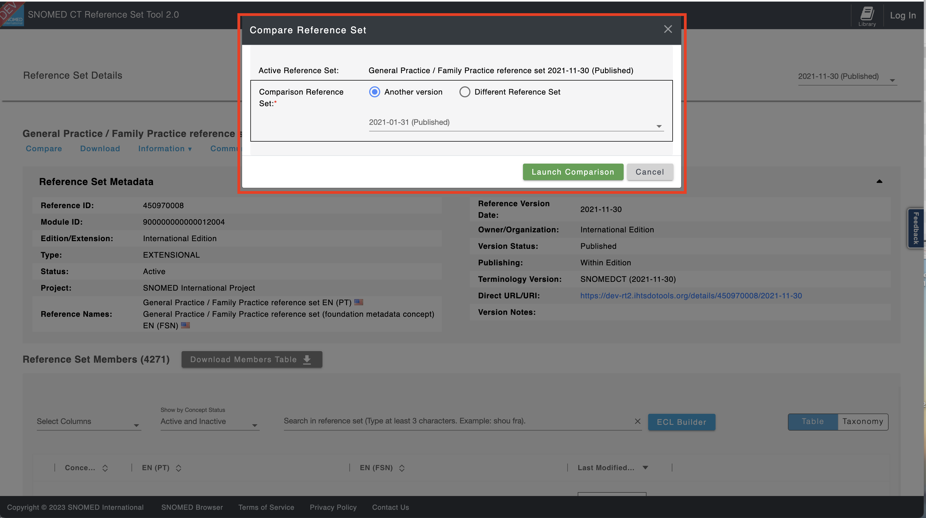Expand the Information menu

click(x=165, y=149)
